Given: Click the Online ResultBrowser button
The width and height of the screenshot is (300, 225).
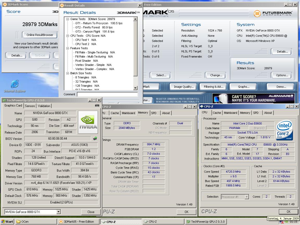Looking at the screenshot, I should (40, 35).
